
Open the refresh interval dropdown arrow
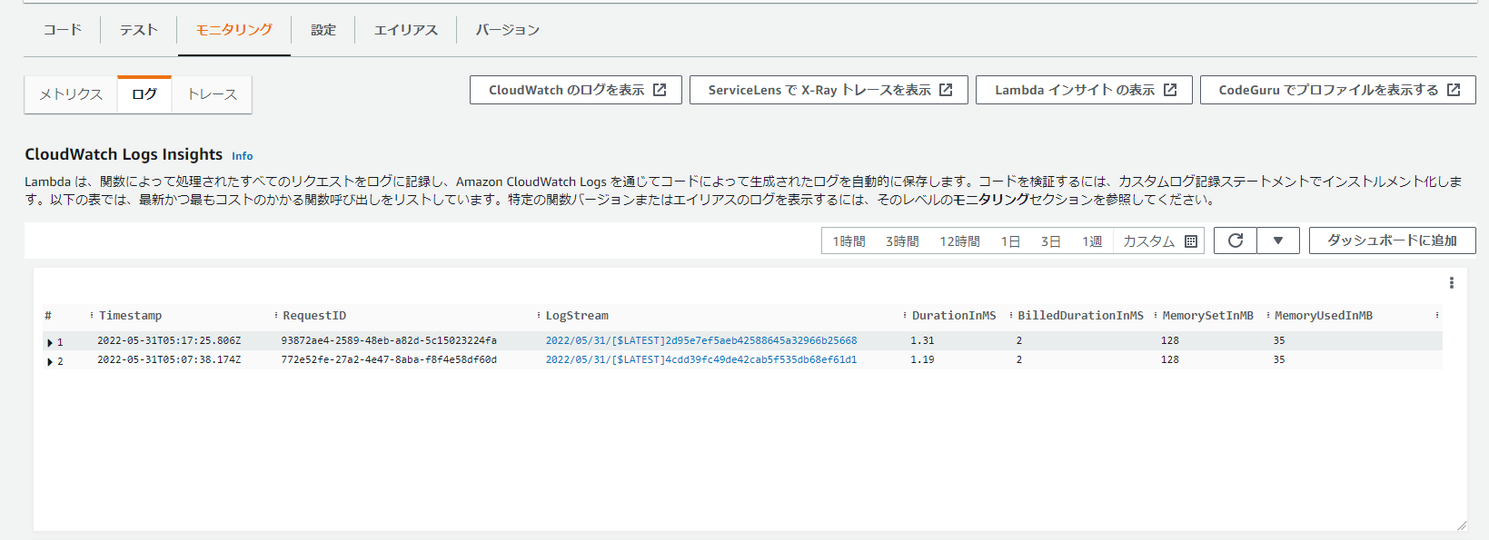click(x=1278, y=241)
